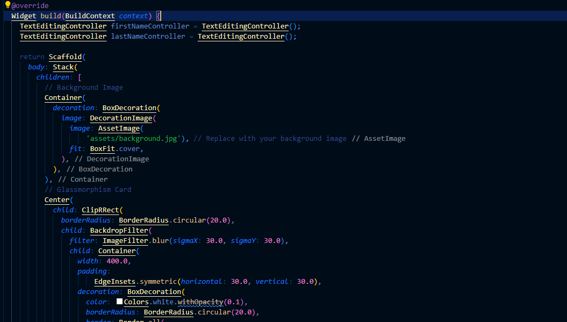Click the '// BoxDecoration' closing label

click(99, 169)
